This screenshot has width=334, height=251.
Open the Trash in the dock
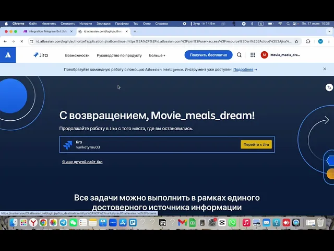tap(320, 223)
